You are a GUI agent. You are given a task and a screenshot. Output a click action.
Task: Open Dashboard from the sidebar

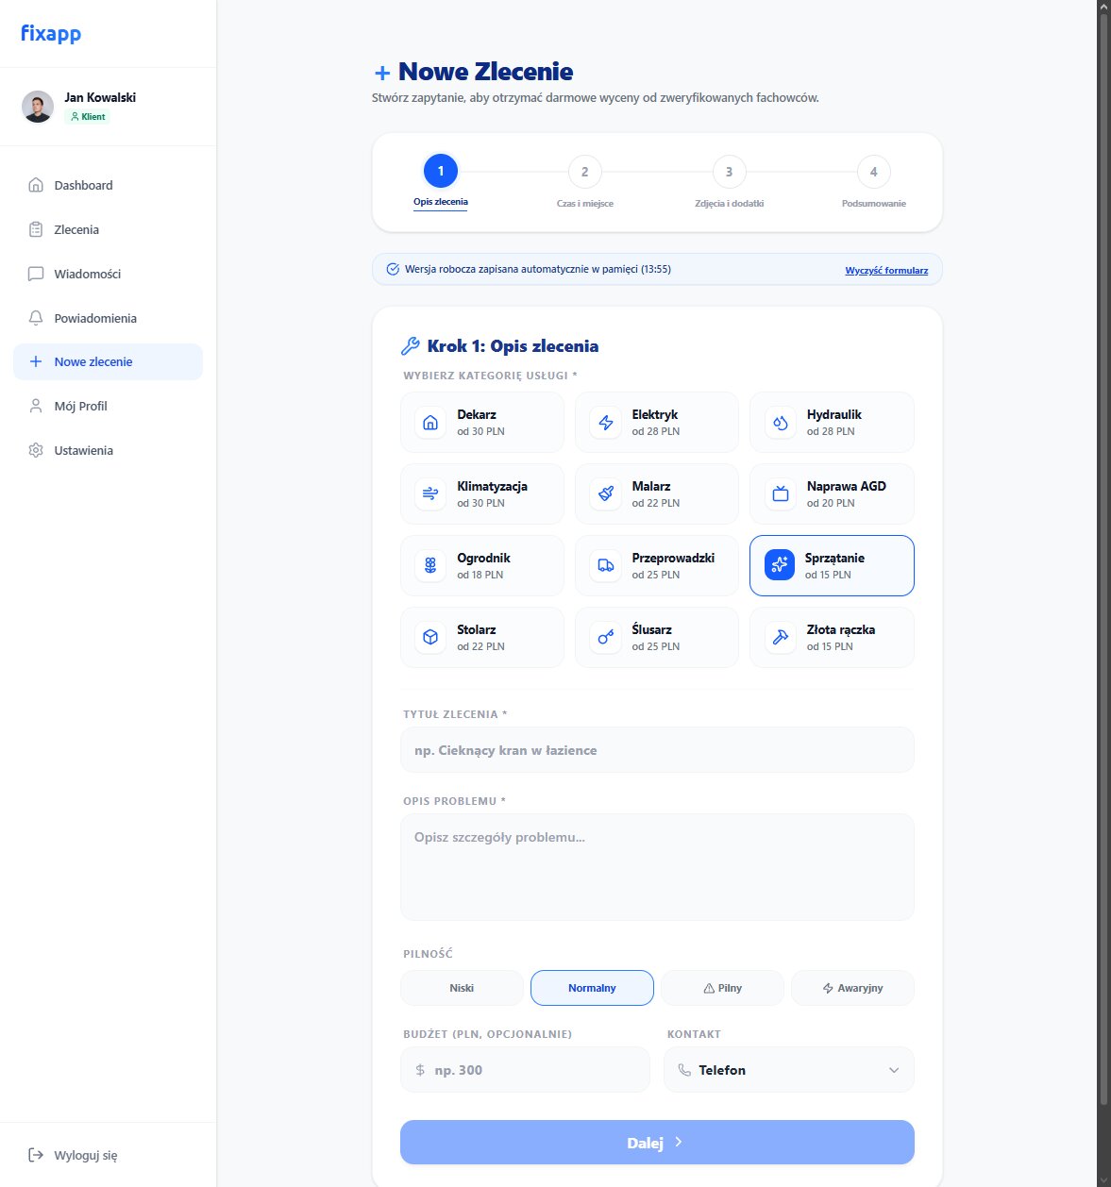[x=108, y=185]
